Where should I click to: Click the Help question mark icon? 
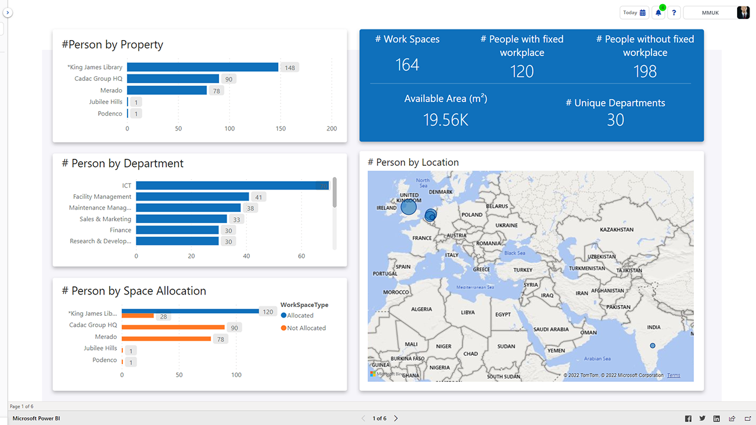(674, 12)
